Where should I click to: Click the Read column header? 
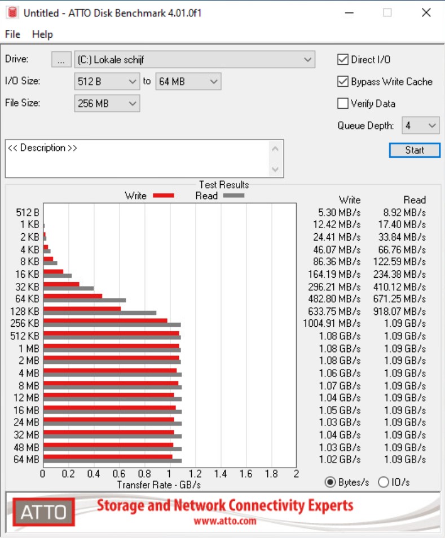pyautogui.click(x=415, y=200)
